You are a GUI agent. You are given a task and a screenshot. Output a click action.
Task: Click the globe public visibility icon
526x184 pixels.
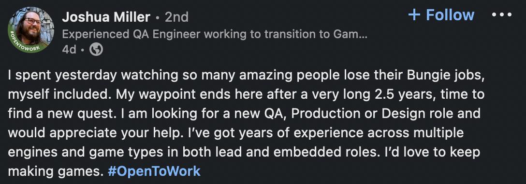tap(96, 50)
